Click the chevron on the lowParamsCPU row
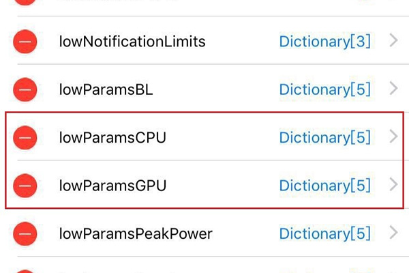The image size is (409, 273). click(393, 137)
